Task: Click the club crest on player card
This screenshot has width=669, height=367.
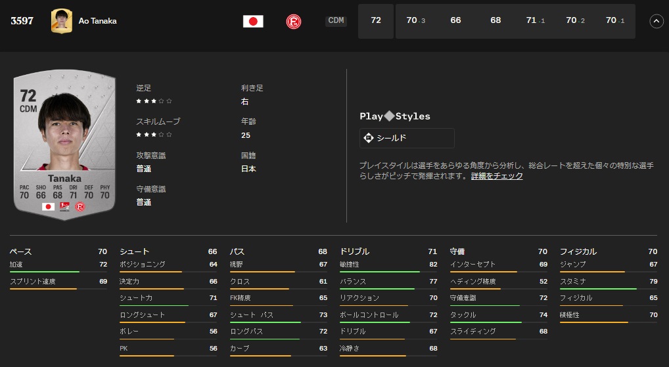Action: coord(80,206)
